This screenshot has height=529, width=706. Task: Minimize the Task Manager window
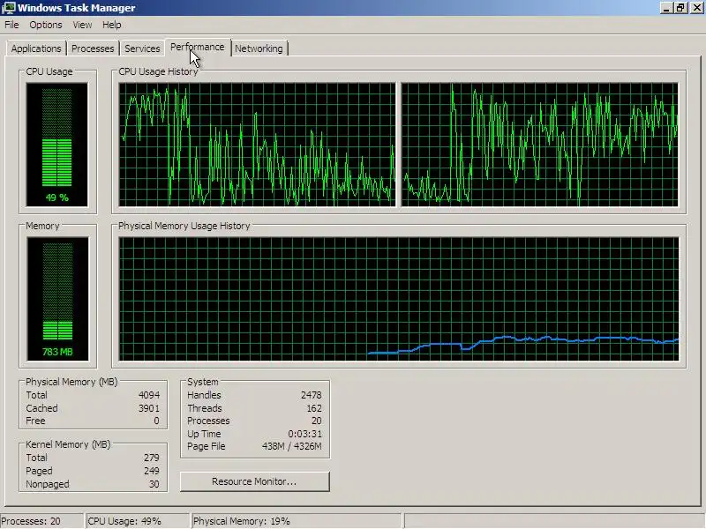coord(666,8)
